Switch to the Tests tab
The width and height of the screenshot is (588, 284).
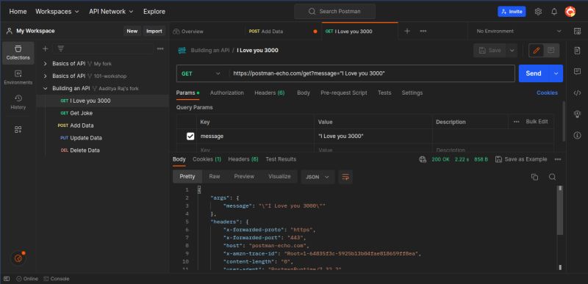click(x=384, y=92)
